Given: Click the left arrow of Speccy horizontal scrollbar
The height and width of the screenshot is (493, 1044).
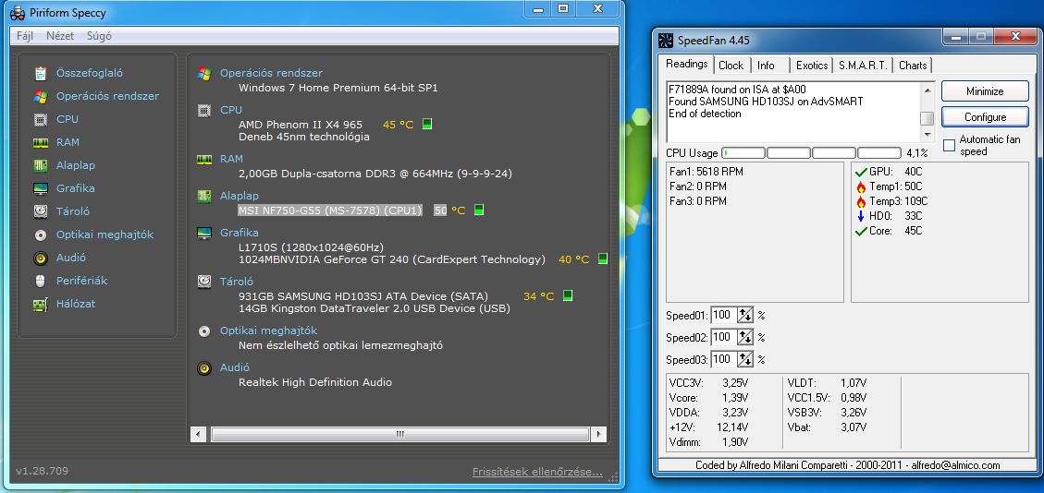Looking at the screenshot, I should tap(199, 435).
